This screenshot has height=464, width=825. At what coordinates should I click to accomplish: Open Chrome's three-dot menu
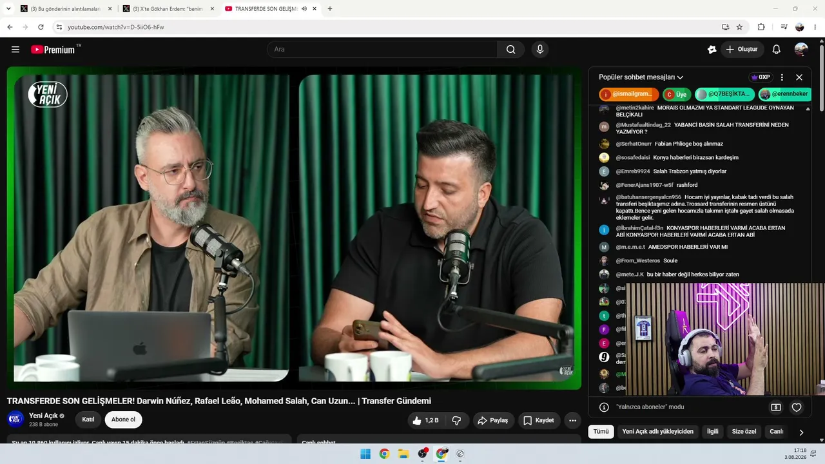tap(815, 27)
